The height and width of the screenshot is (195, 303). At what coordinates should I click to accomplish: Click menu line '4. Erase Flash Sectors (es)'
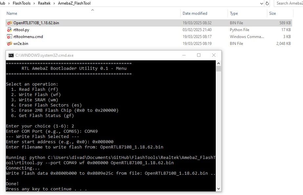click(46, 105)
